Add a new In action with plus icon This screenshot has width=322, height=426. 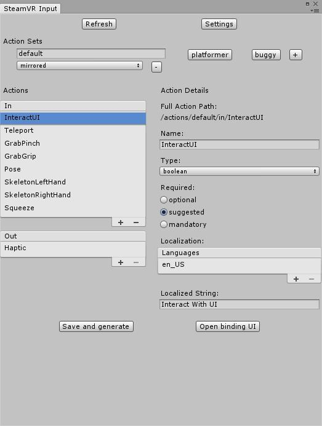pyautogui.click(x=121, y=223)
